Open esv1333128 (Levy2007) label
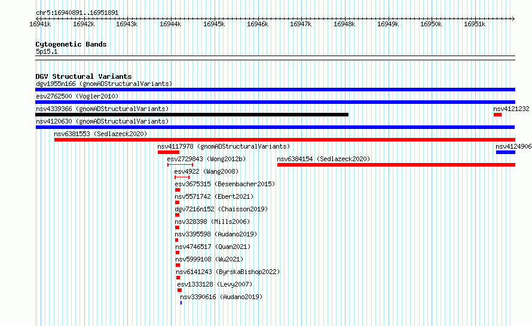The width and height of the screenshot is (532, 326). 215,284
